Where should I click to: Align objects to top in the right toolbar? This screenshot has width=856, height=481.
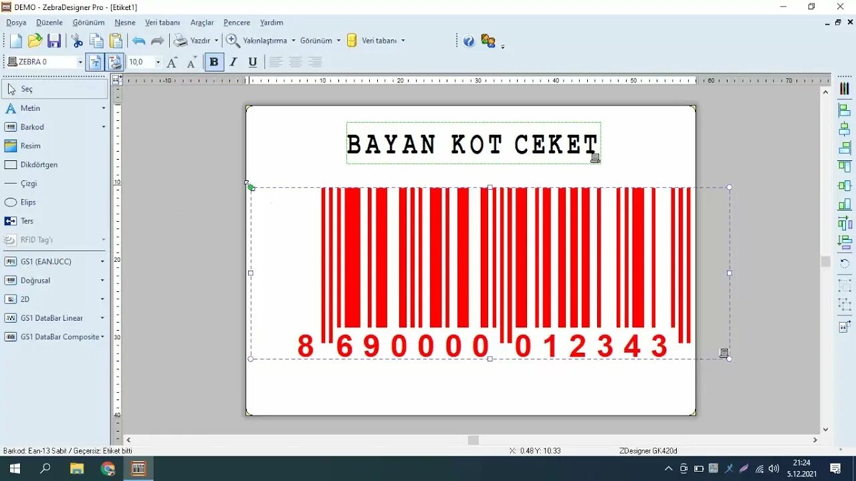click(x=845, y=166)
